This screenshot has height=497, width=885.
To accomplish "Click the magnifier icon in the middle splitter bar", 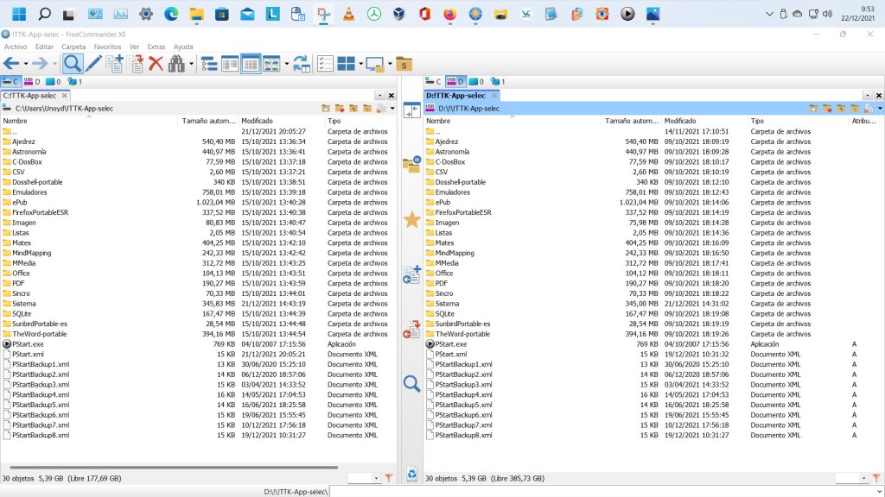I will coord(412,384).
